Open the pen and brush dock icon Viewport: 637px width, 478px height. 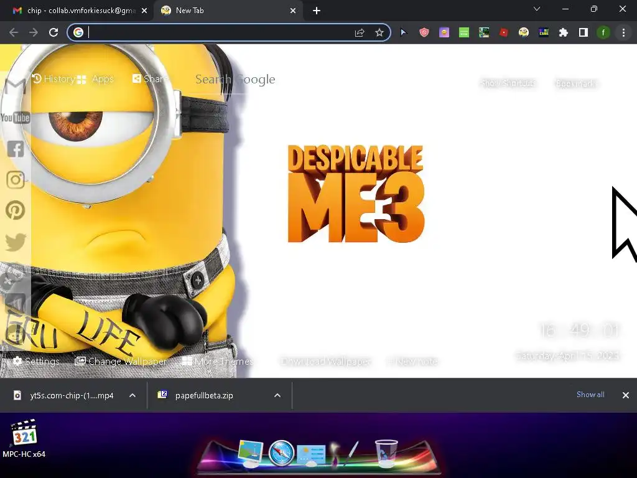click(x=345, y=453)
